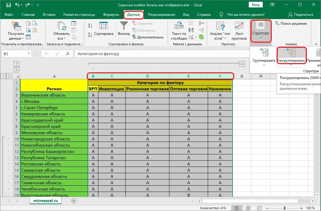Open the Файл tab

(x=9, y=15)
